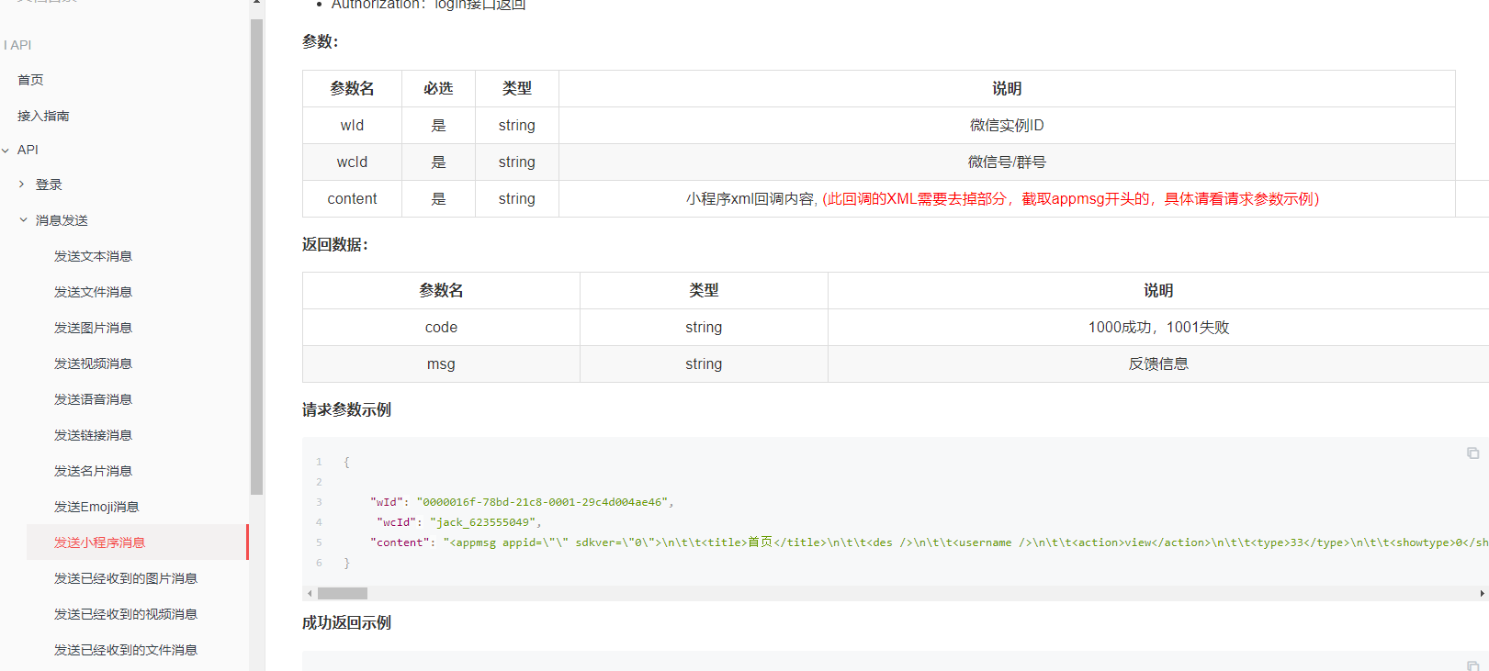Click the right arrow of code scrollbar

pyautogui.click(x=1482, y=594)
